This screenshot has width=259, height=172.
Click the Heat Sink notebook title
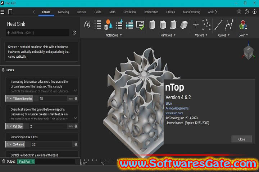coord(16,24)
